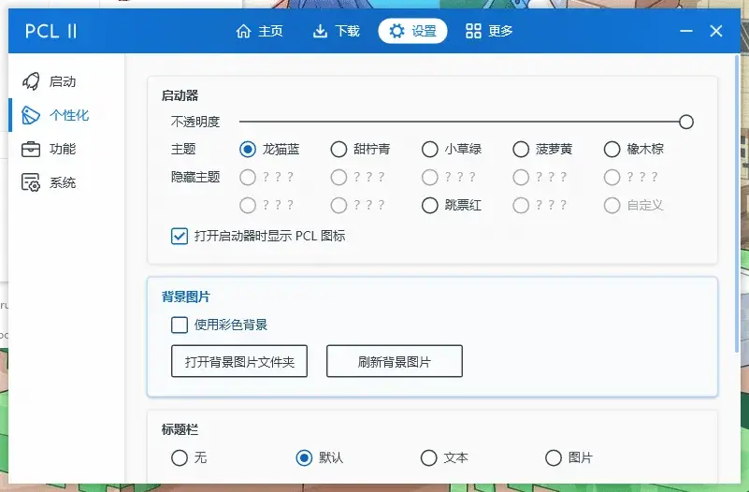This screenshot has height=492, width=749.
Task: Click the 启动器 section header
Action: coord(180,95)
